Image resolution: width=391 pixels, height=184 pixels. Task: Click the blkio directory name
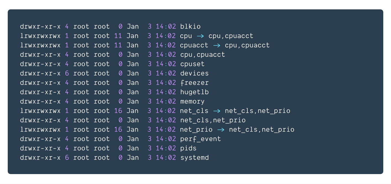point(190,27)
